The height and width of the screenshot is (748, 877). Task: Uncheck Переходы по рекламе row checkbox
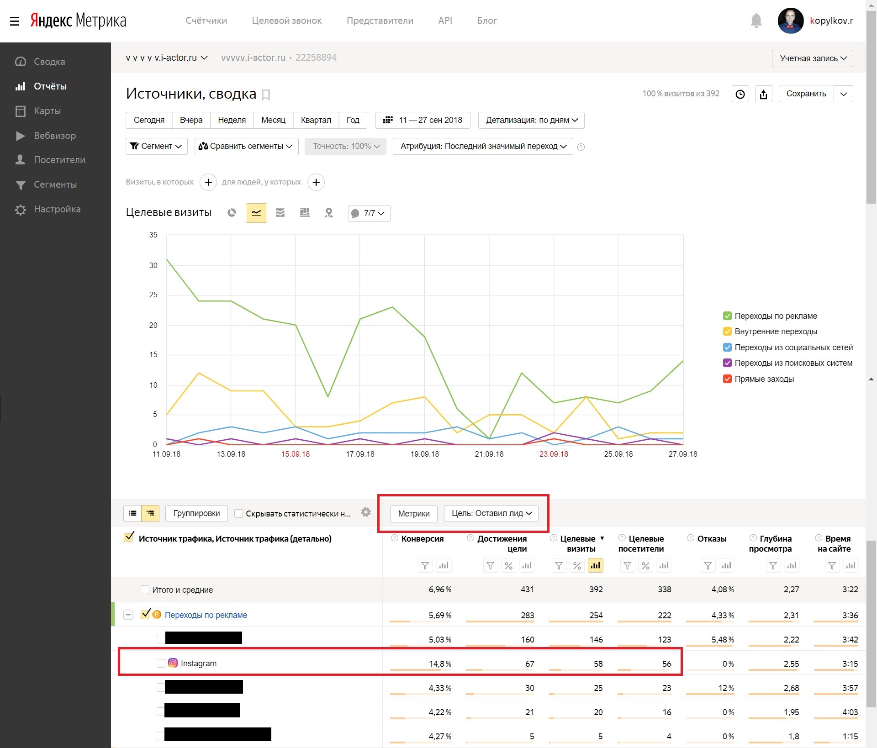(x=145, y=614)
